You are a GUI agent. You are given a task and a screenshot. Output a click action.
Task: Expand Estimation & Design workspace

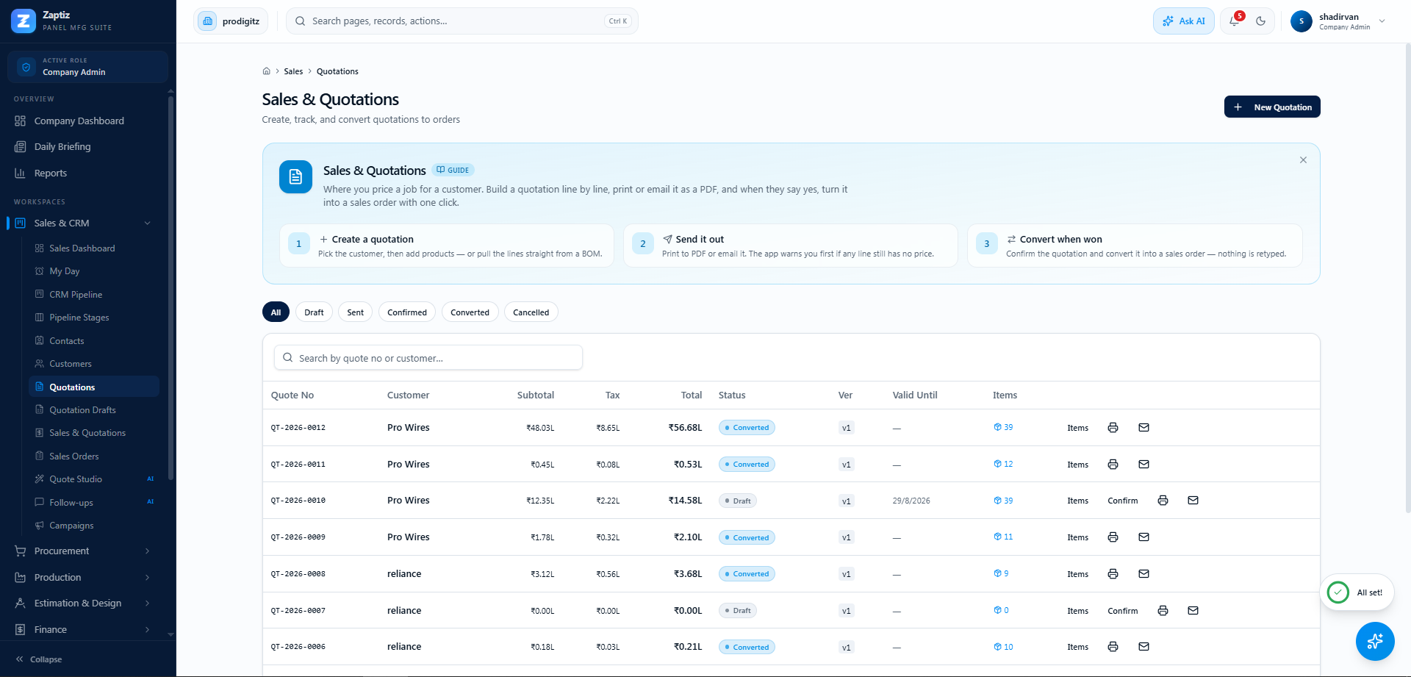click(85, 603)
